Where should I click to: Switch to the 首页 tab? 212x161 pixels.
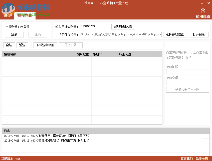tap(7, 15)
